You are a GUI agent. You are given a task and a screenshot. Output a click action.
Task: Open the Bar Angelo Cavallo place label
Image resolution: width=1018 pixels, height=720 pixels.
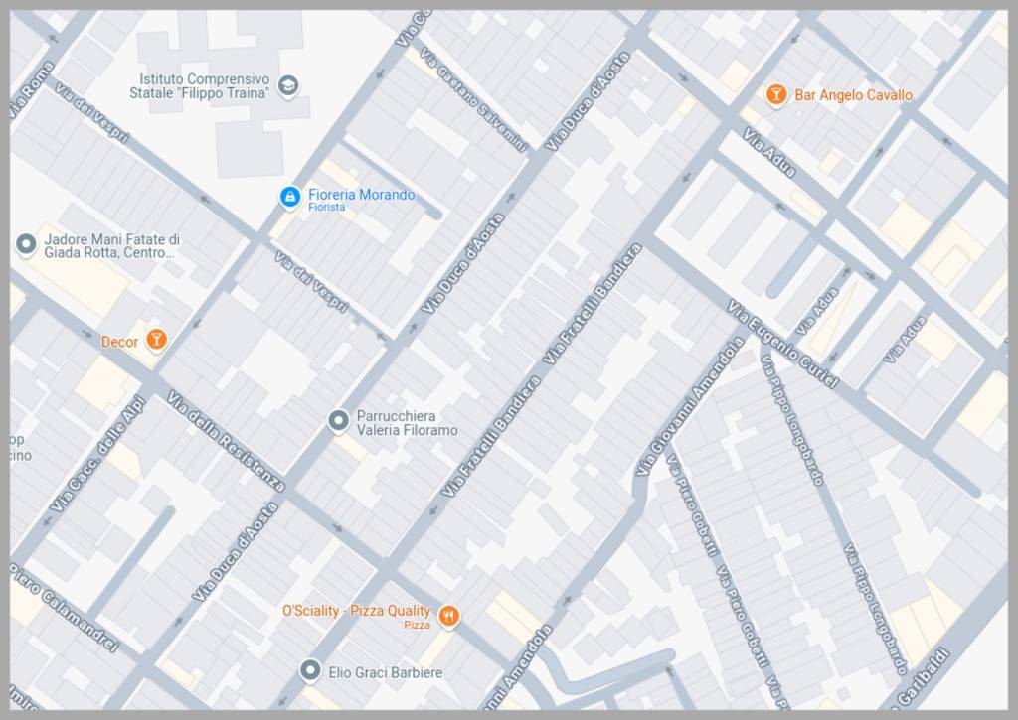click(853, 95)
